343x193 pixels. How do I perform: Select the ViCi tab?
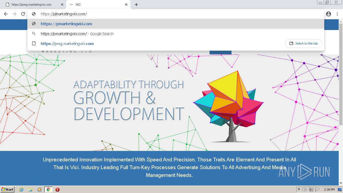click(98, 5)
